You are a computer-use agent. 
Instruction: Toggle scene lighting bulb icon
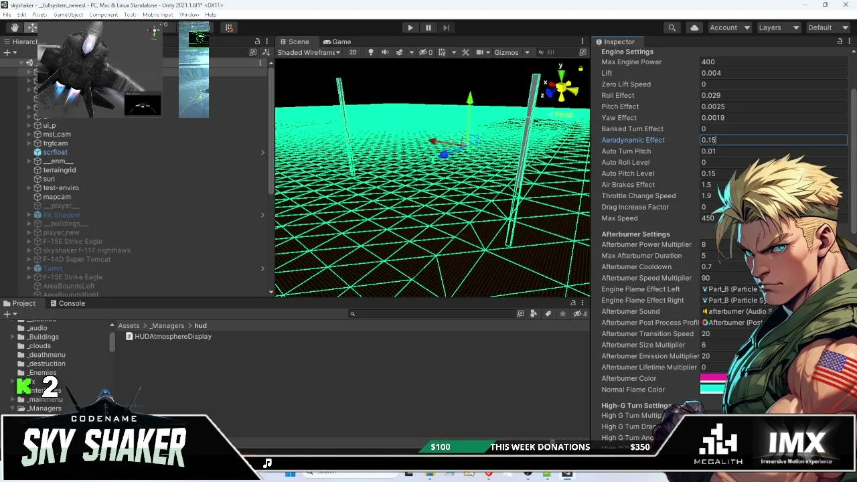(371, 52)
